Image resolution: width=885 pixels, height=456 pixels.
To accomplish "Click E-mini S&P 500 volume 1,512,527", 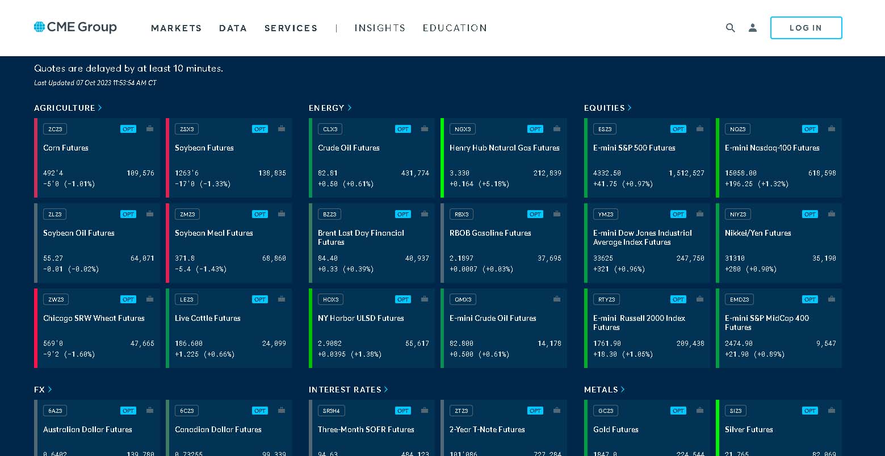I will point(686,173).
